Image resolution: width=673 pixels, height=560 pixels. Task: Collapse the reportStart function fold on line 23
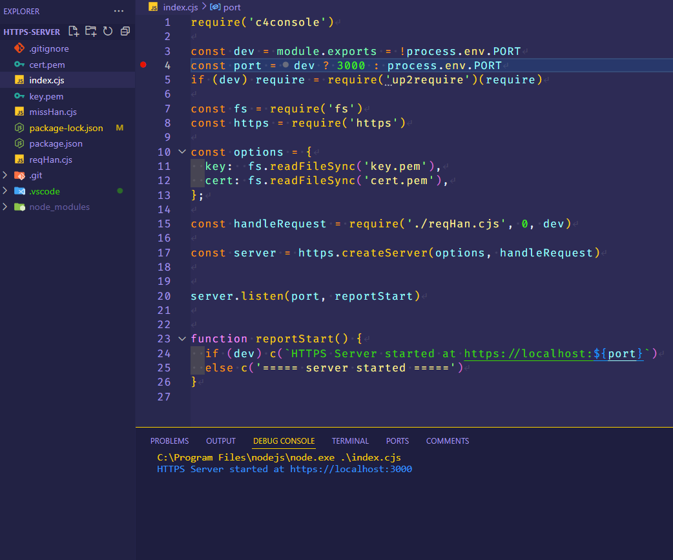coord(182,339)
